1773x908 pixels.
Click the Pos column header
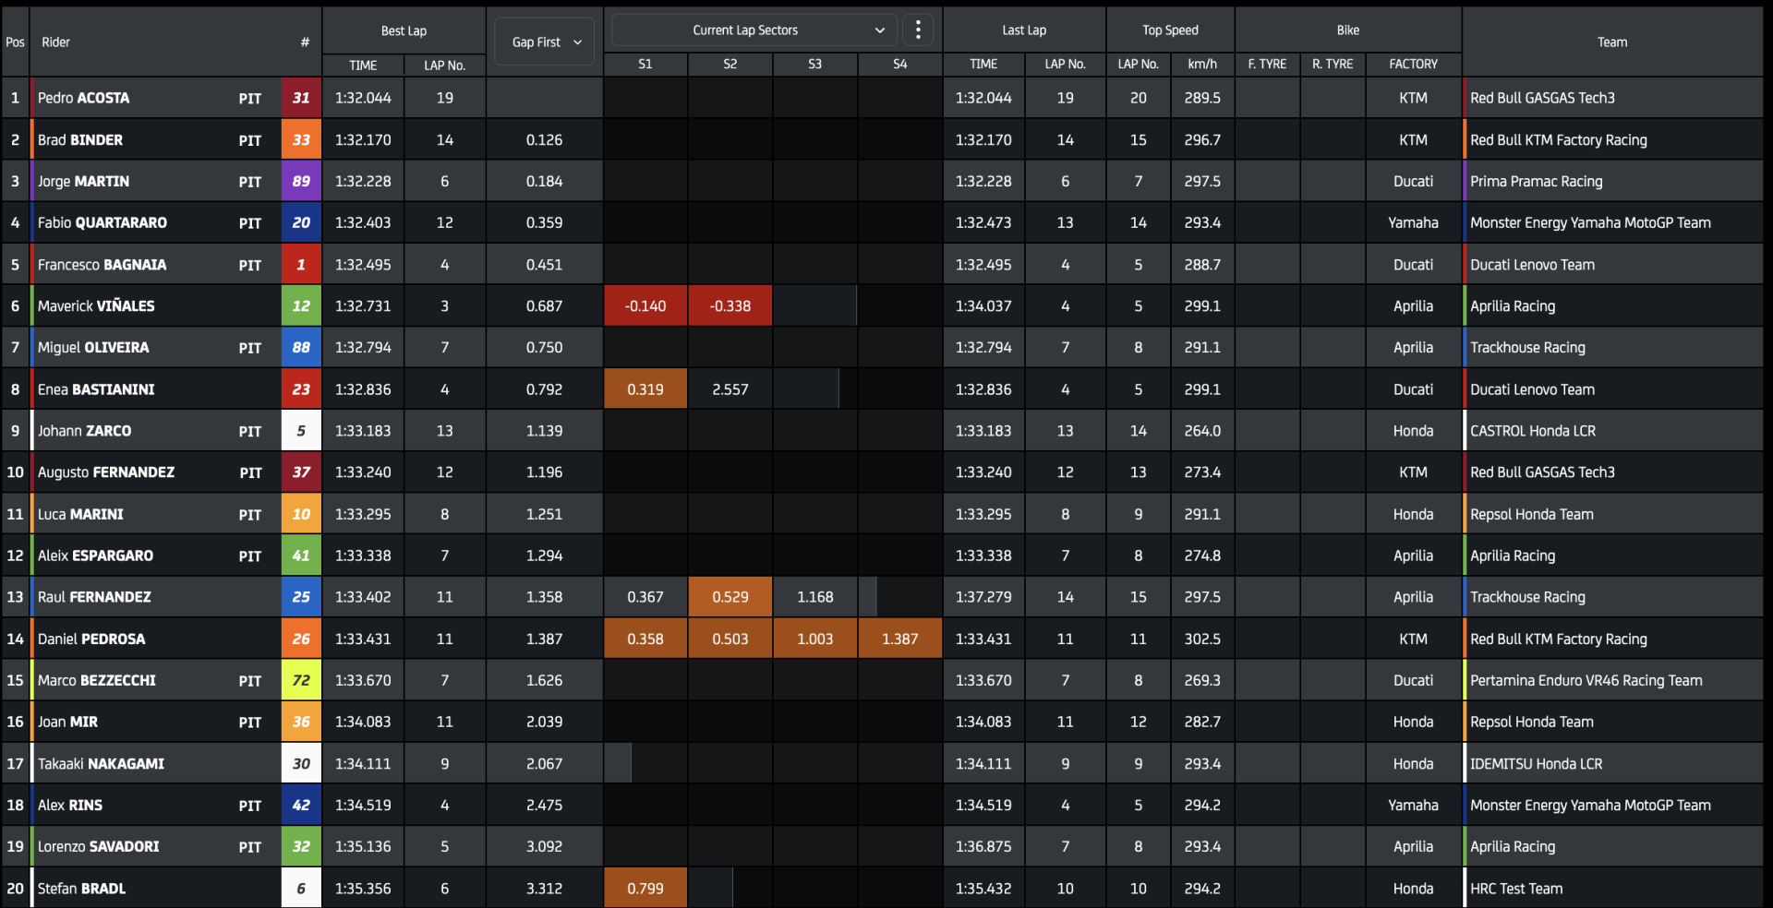coord(15,42)
